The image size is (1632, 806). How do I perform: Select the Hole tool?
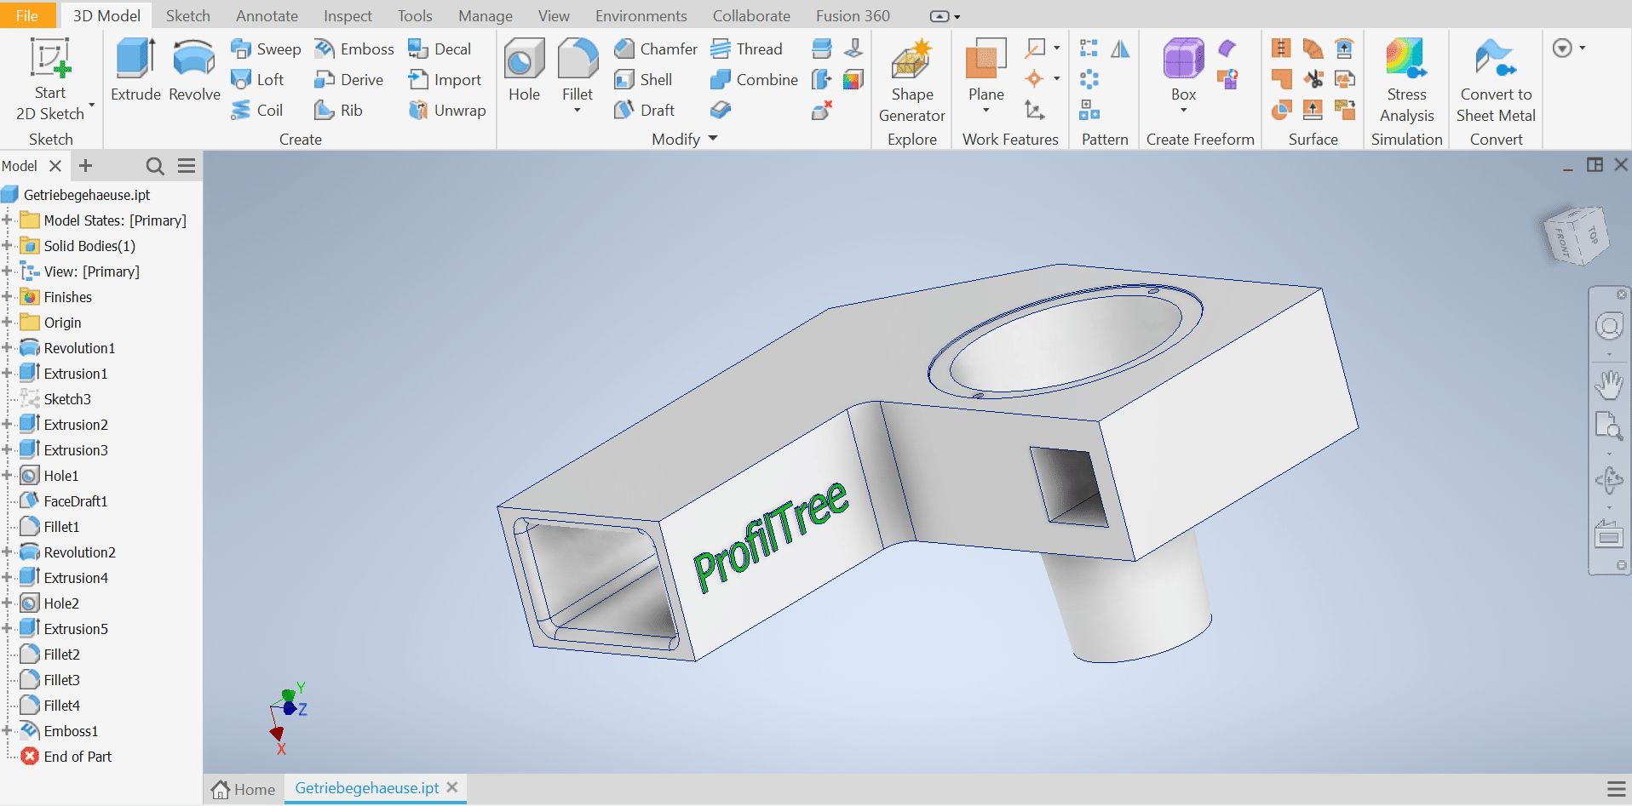pyautogui.click(x=524, y=70)
